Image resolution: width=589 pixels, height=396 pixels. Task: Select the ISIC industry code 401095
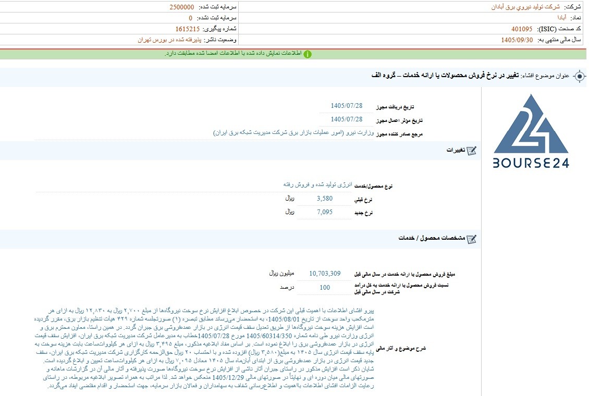pyautogui.click(x=522, y=29)
